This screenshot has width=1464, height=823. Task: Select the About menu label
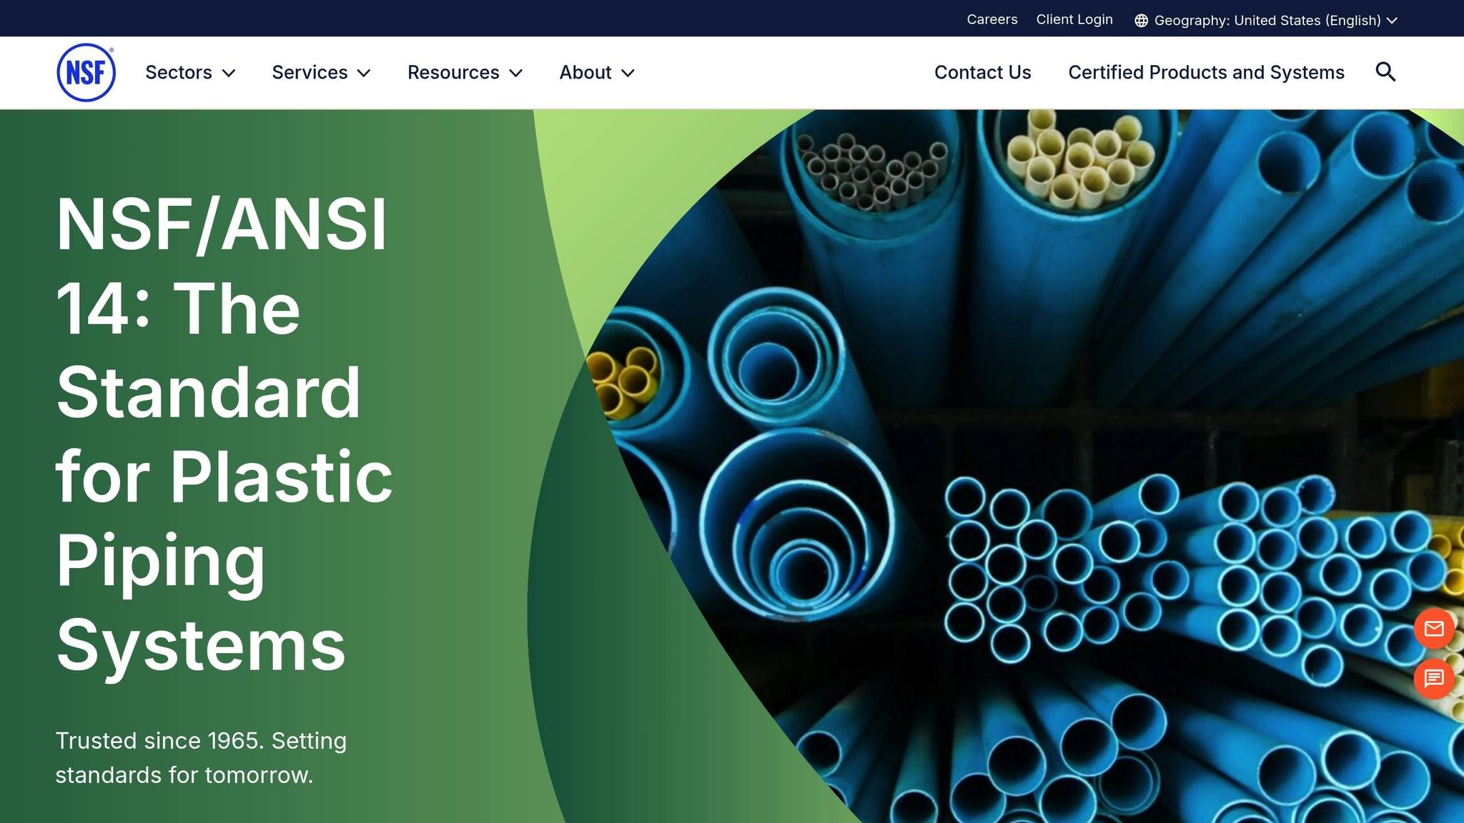pyautogui.click(x=585, y=72)
